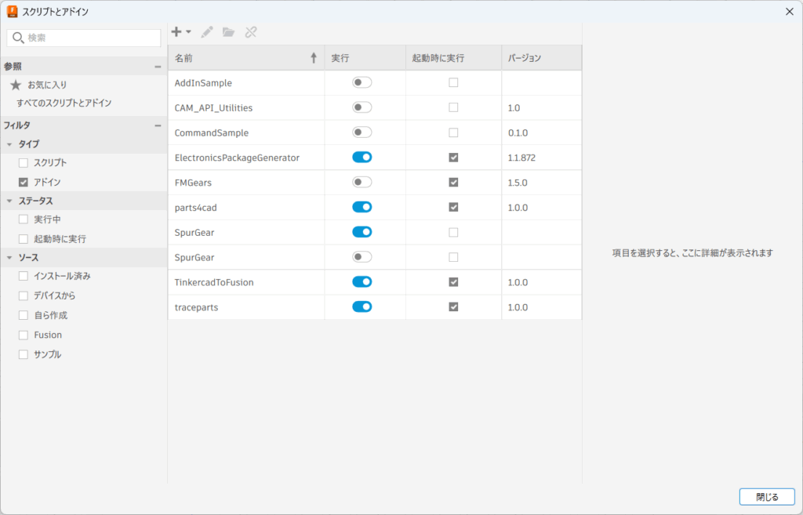Check run-on-startup for AddInSample
The width and height of the screenshot is (803, 515).
coord(453,82)
